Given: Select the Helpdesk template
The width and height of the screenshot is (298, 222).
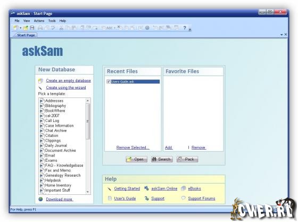Looking at the screenshot, I should click(x=53, y=180).
